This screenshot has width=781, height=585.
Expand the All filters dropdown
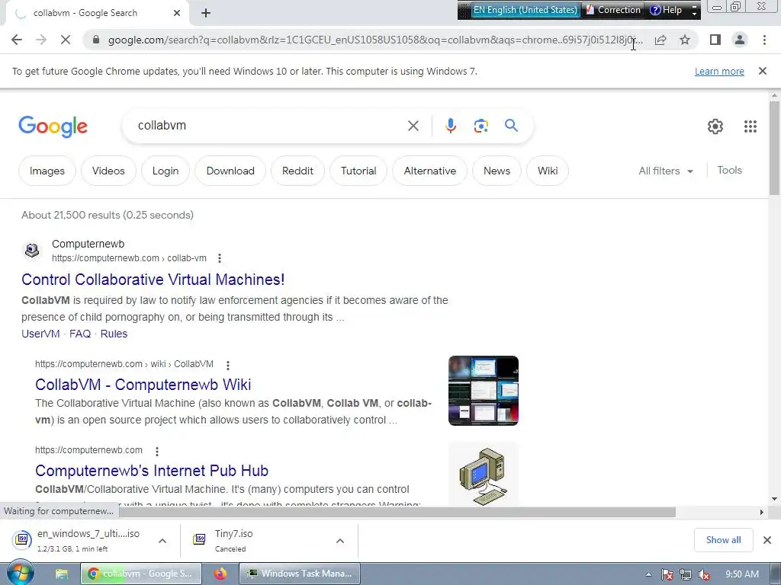tap(666, 171)
